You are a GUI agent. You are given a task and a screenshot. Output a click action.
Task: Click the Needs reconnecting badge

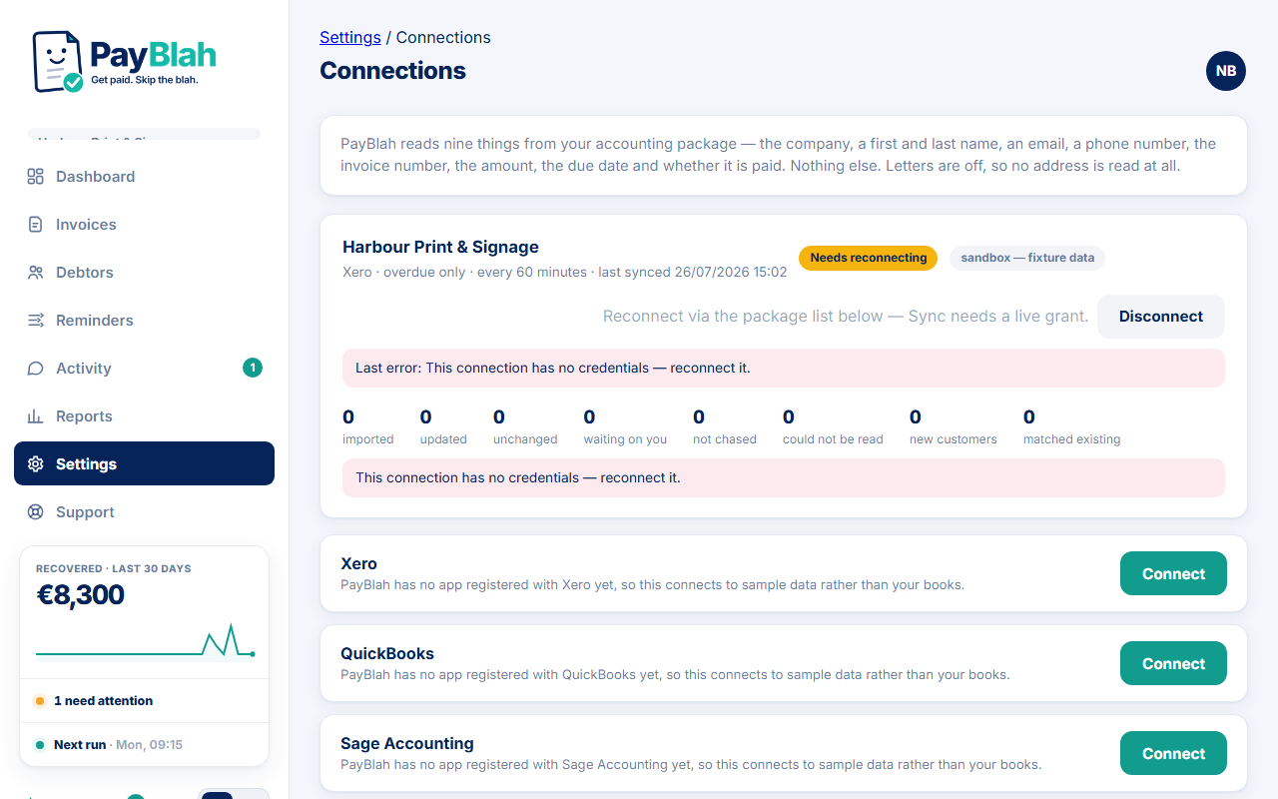click(869, 258)
